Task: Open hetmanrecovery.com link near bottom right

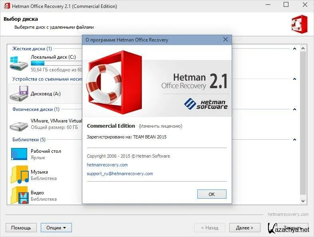Action: pyautogui.click(x=288, y=214)
